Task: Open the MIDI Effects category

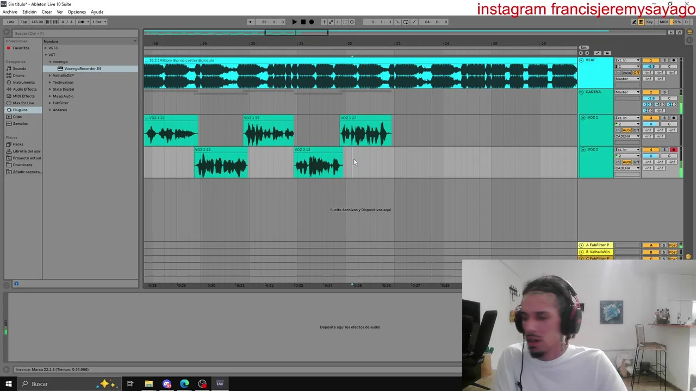Action: (23, 96)
